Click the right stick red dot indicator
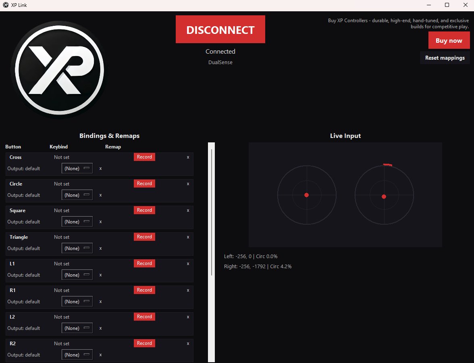 (384, 197)
